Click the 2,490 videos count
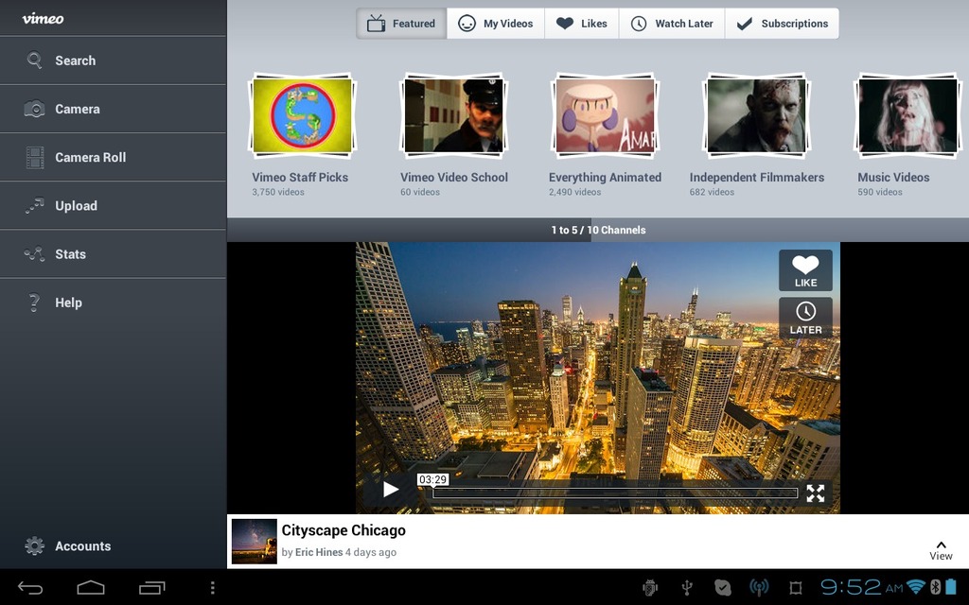 click(x=574, y=192)
